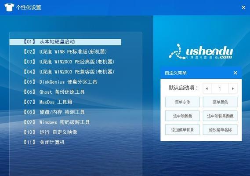Open the 菜单字体 font settings

click(182, 102)
